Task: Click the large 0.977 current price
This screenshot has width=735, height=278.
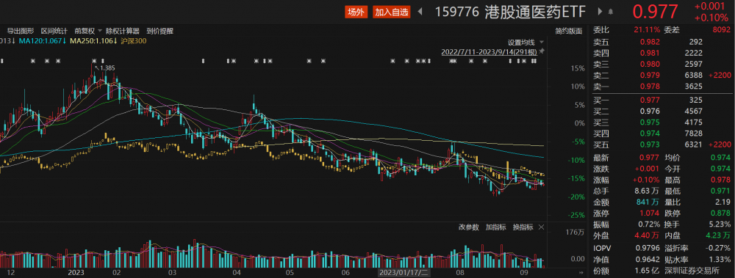Action: (x=656, y=12)
